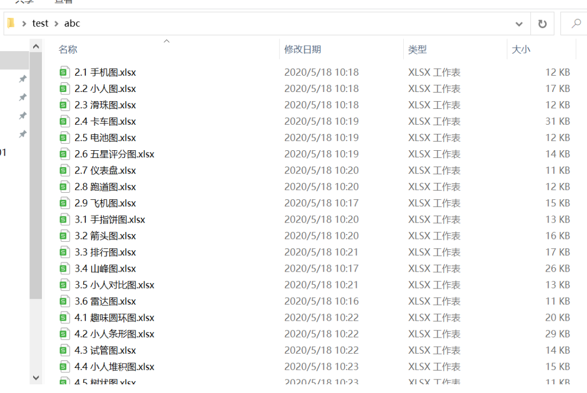
Task: Select file name 3.6 雷达图.xlsx
Action: (x=105, y=302)
